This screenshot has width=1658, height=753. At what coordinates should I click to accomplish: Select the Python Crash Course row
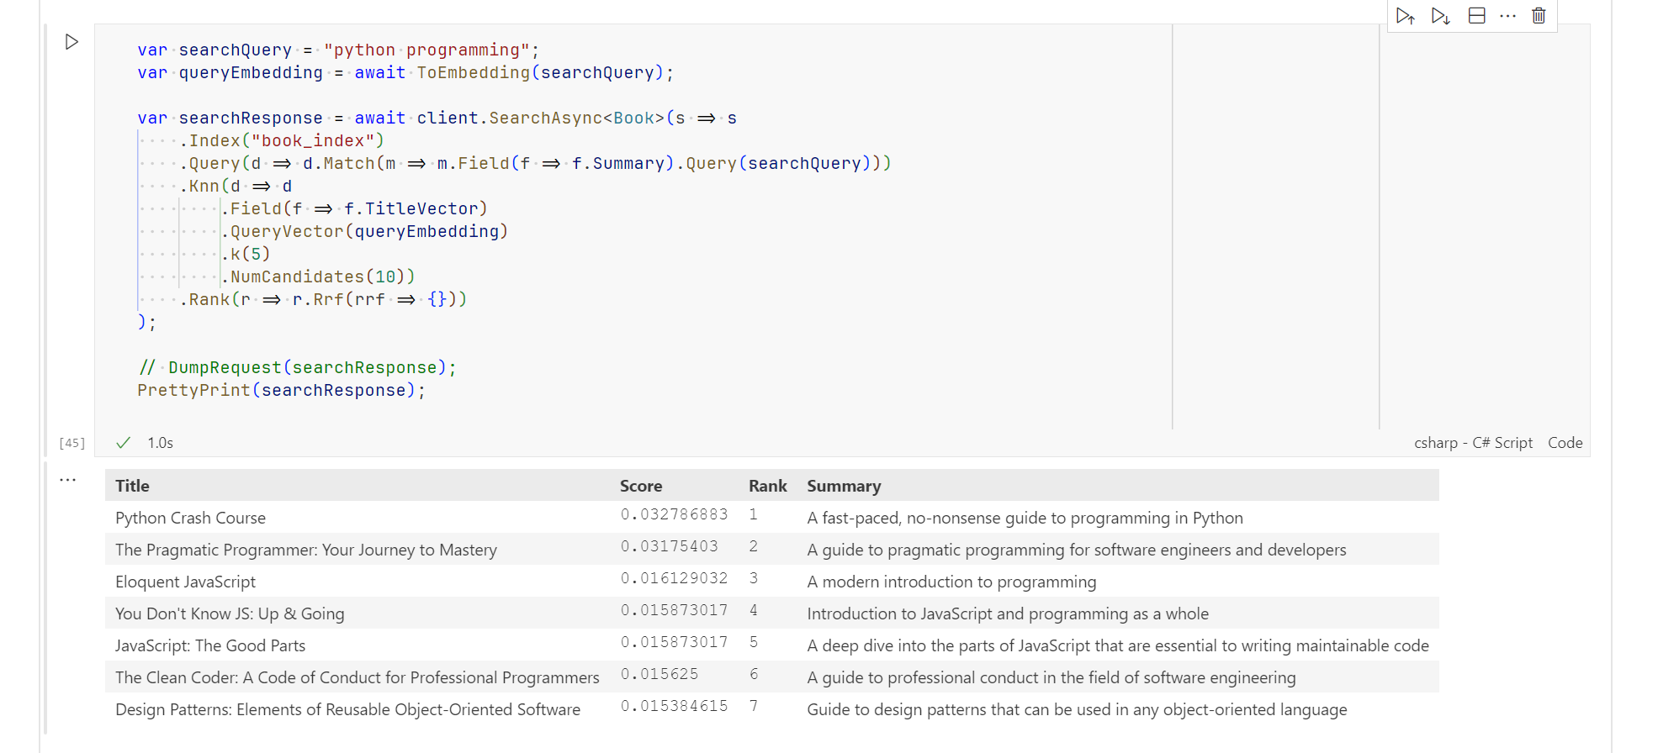point(771,518)
